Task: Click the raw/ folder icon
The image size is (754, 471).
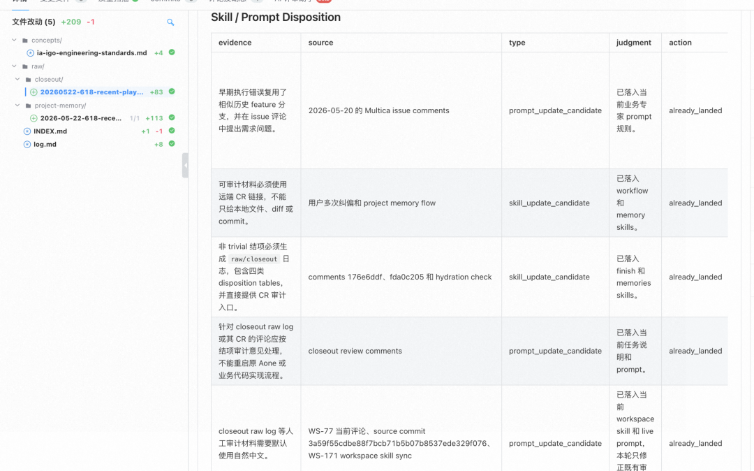Action: tap(25, 66)
